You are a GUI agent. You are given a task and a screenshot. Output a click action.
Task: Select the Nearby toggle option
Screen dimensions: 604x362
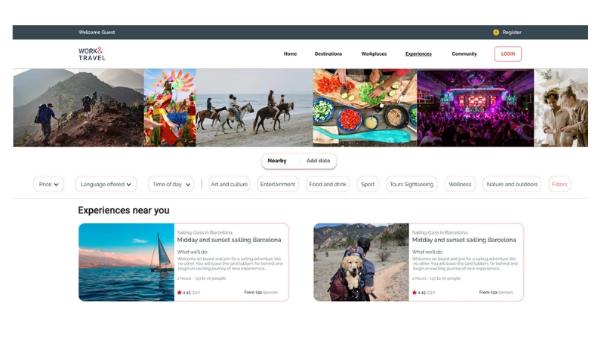point(277,161)
